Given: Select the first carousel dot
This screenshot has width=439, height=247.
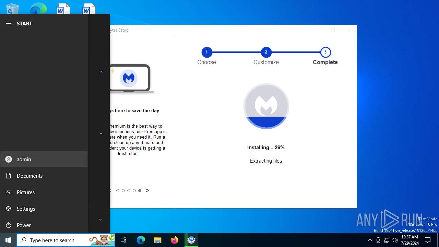Looking at the screenshot, I should coord(118,191).
